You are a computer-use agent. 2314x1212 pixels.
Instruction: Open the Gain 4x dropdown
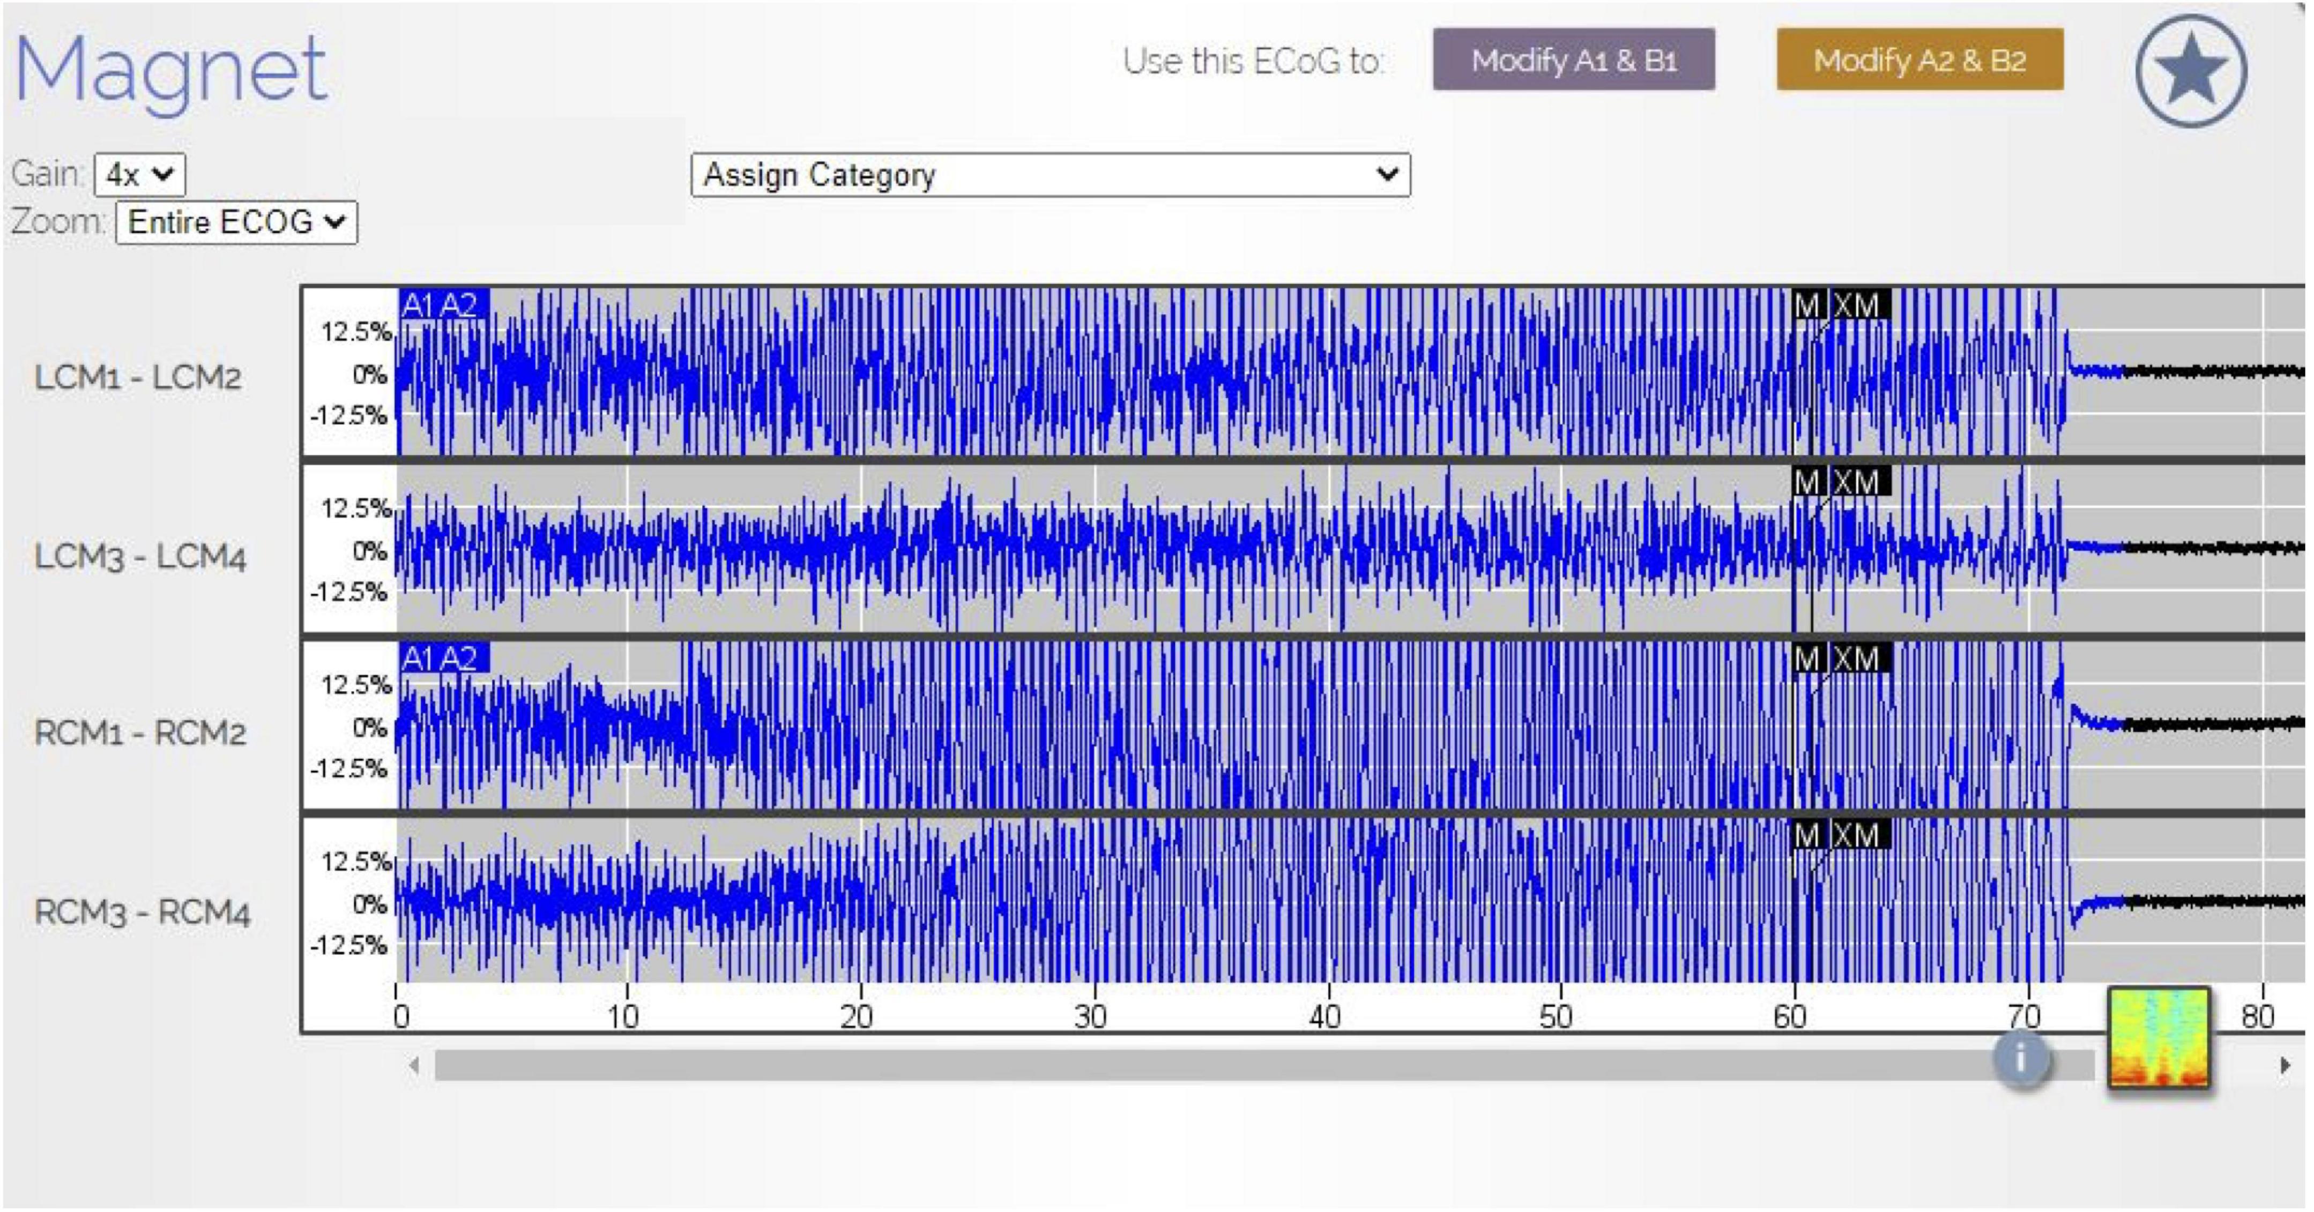point(140,174)
